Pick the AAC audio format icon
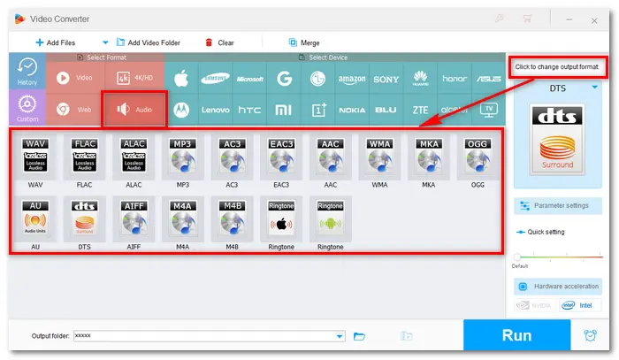The width and height of the screenshot is (619, 360). [x=331, y=157]
